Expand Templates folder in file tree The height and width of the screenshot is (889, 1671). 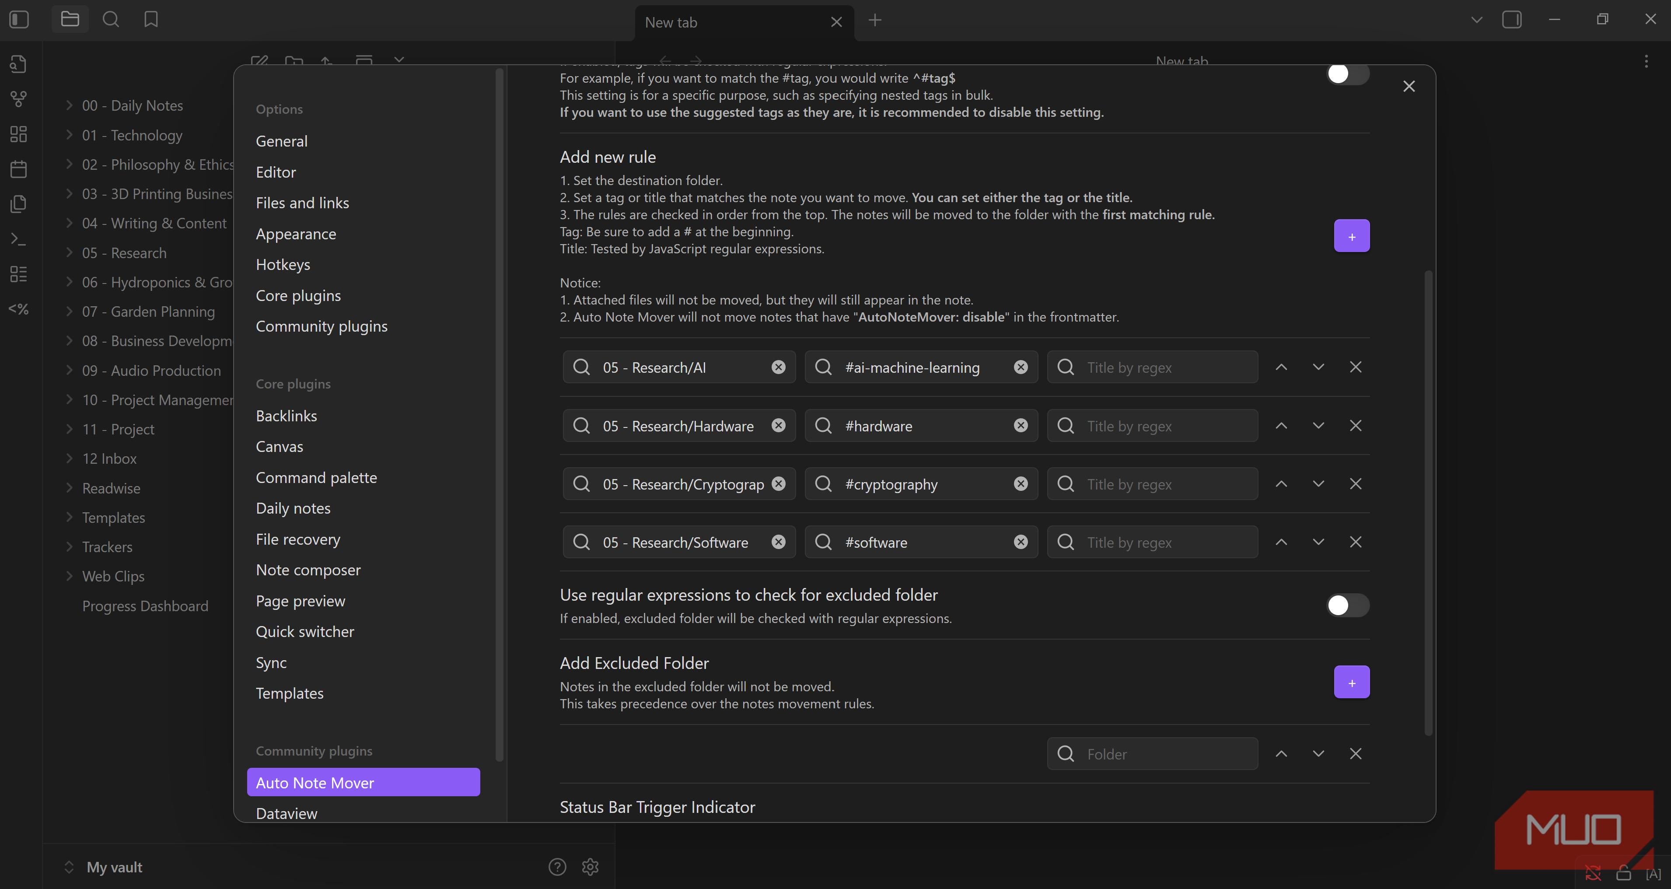[x=69, y=517]
